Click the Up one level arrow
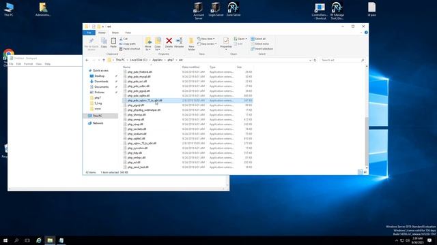Screen dimensions: 437x245 pyautogui.click(x=104, y=60)
